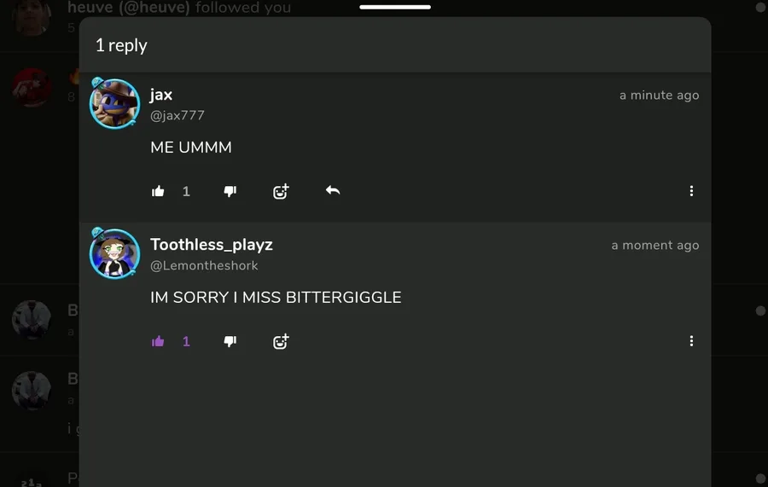
Task: Open jax's profile avatar
Action: click(x=114, y=104)
